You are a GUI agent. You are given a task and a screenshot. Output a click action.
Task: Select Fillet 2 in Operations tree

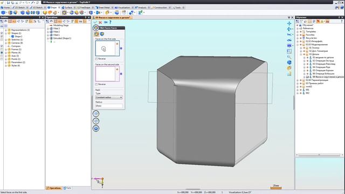(57, 32)
